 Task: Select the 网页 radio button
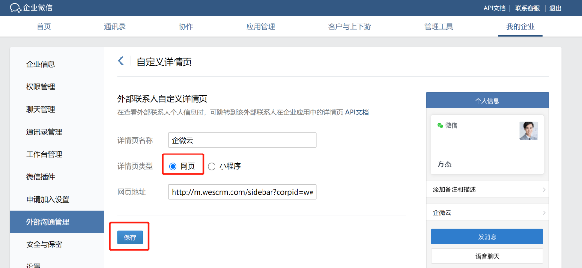(173, 166)
